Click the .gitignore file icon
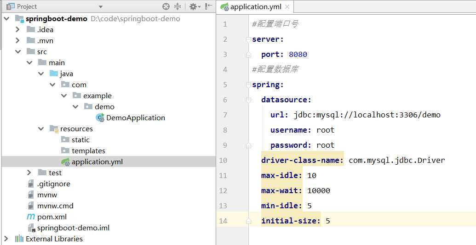Screen dimensions: 476x245 pyautogui.click(x=31, y=184)
